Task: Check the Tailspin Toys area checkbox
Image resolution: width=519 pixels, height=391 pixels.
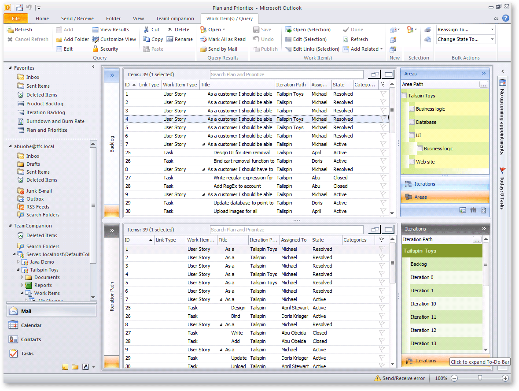Action: pos(405,96)
